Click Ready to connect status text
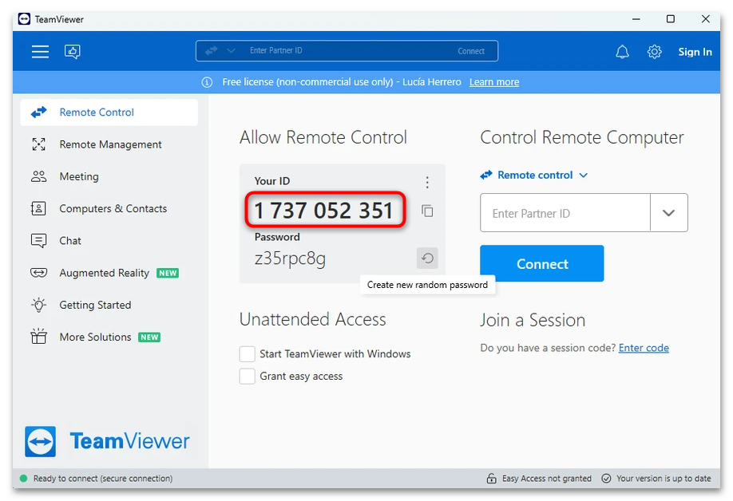Image resolution: width=733 pixels, height=501 pixels. [103, 478]
